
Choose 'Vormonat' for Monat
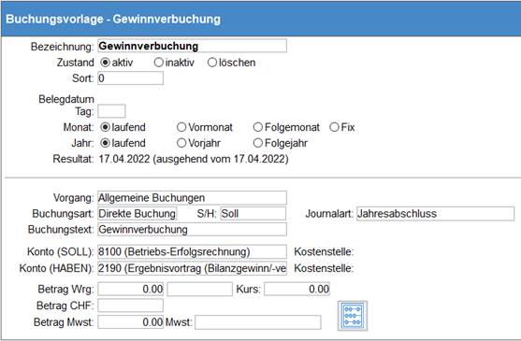181,127
